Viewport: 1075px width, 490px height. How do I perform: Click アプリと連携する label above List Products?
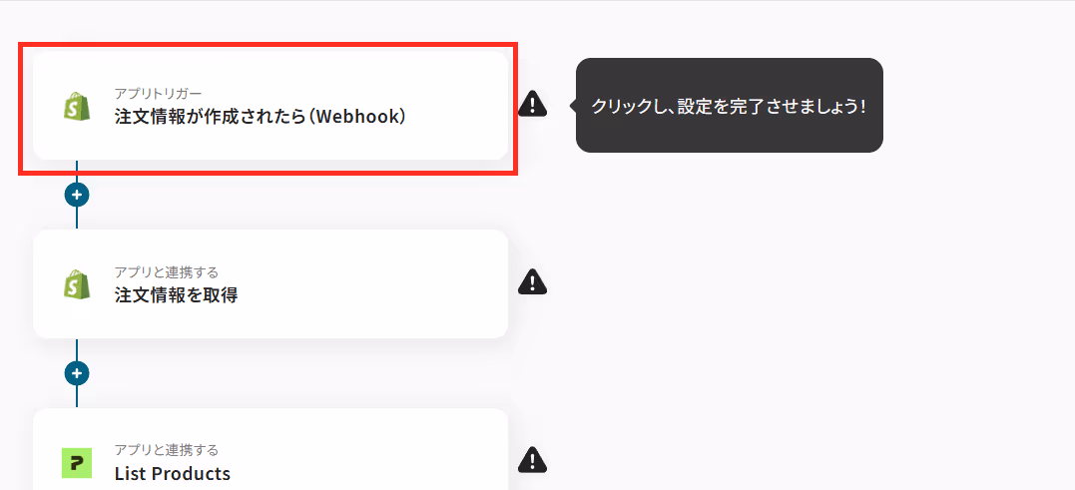167,450
